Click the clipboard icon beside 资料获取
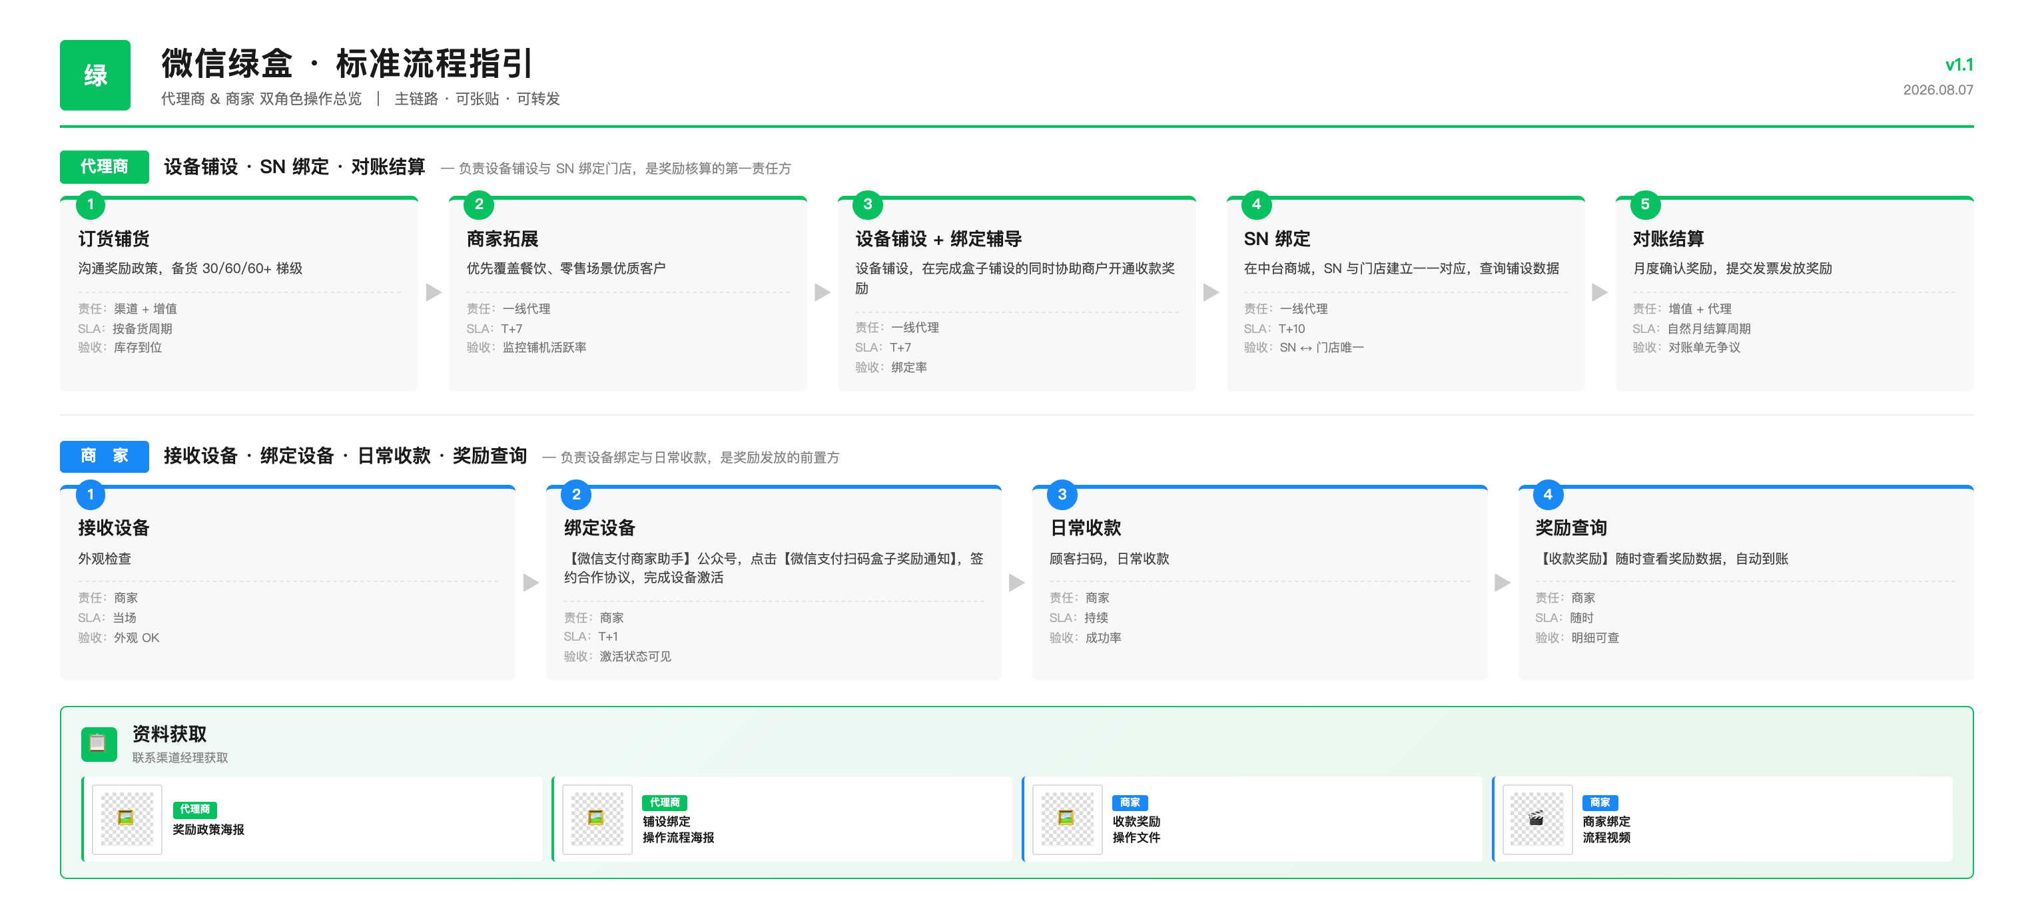Viewport: 2034px width, 919px height. pyautogui.click(x=99, y=744)
